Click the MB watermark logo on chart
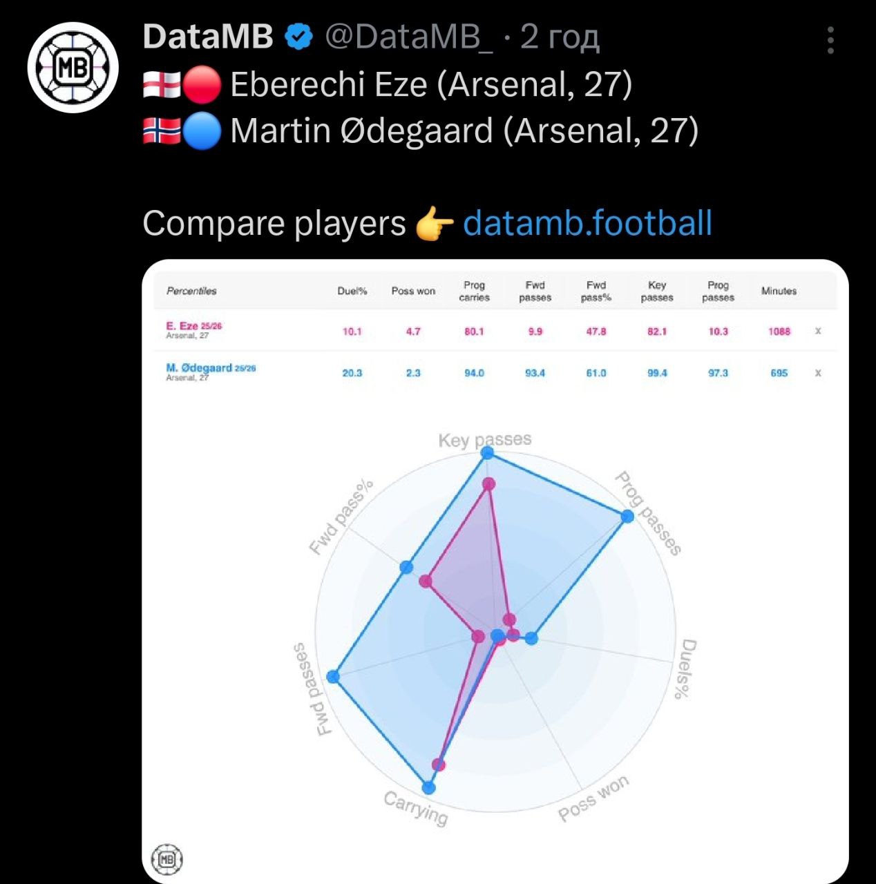The width and height of the screenshot is (876, 884). [x=166, y=859]
